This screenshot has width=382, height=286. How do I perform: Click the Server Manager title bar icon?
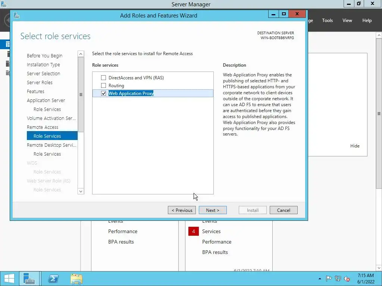tap(4, 4)
